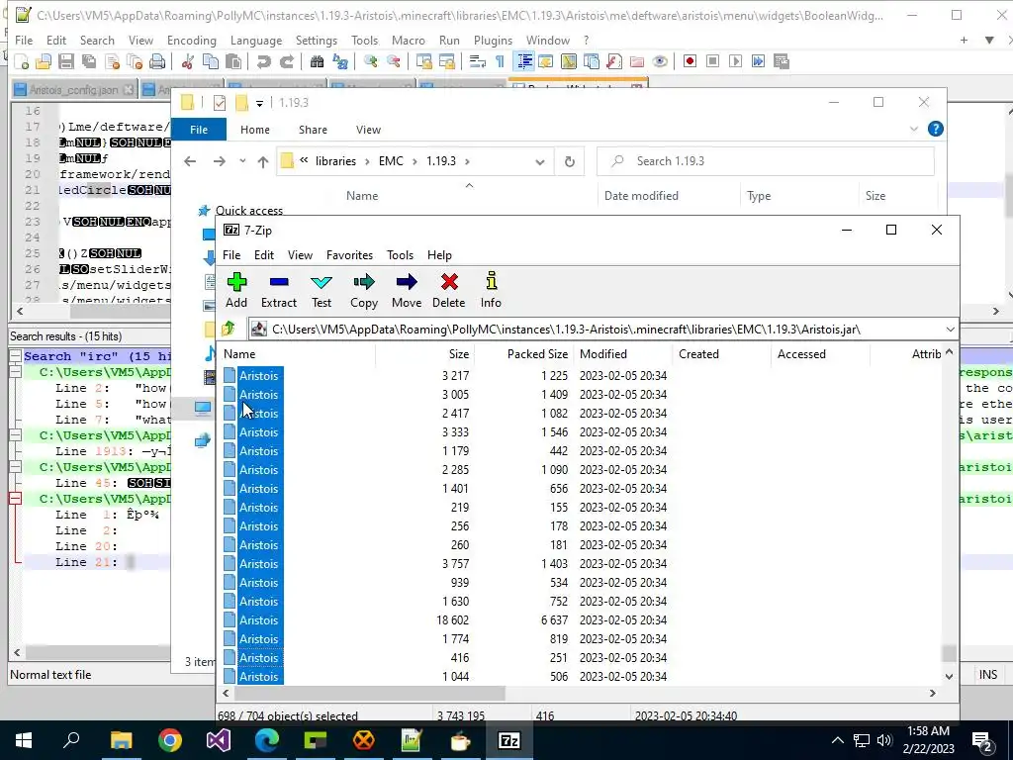Click the Move button in 7-Zip toolbar

tap(407, 290)
